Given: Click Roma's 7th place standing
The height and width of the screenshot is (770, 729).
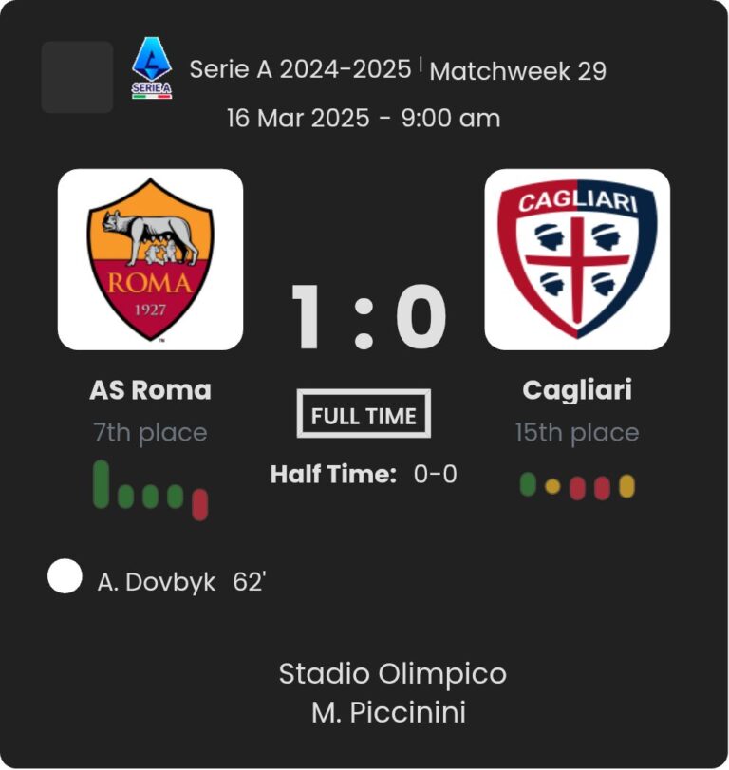Looking at the screenshot, I should [x=150, y=433].
